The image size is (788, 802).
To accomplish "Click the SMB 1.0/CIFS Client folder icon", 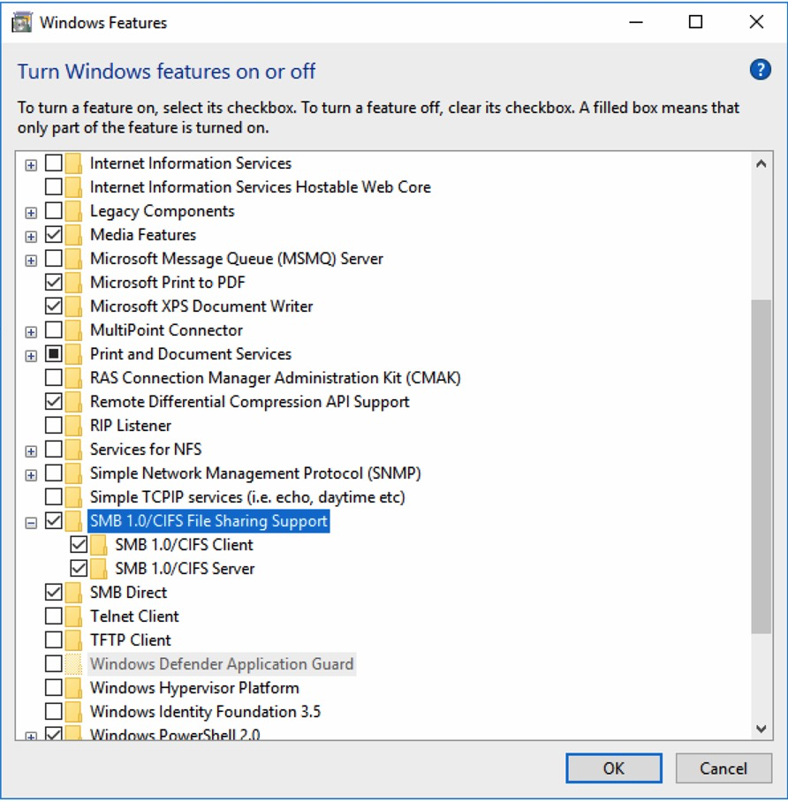I will pyautogui.click(x=98, y=545).
